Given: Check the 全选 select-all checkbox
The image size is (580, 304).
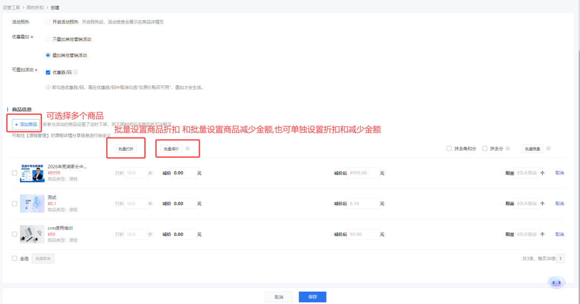Looking at the screenshot, I should pos(15,258).
